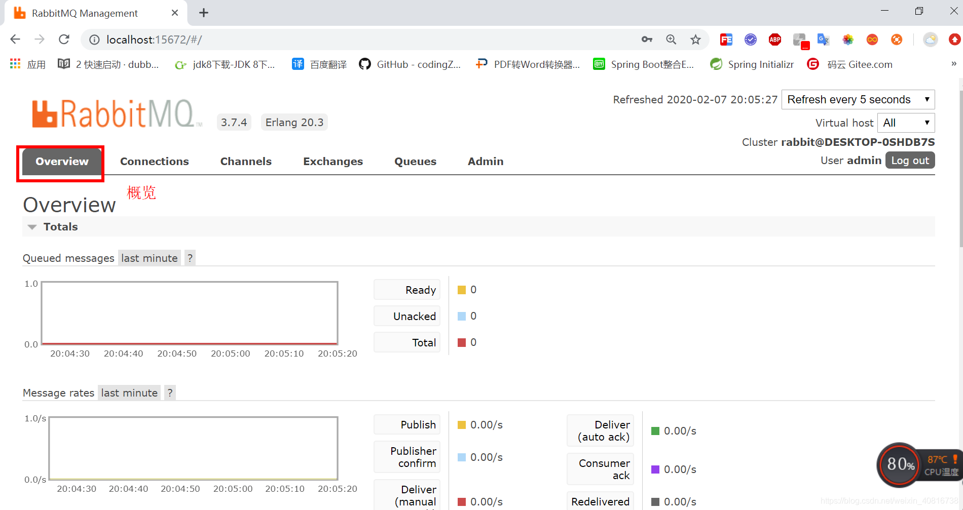Click the light blue Unacked color swatch

point(462,317)
